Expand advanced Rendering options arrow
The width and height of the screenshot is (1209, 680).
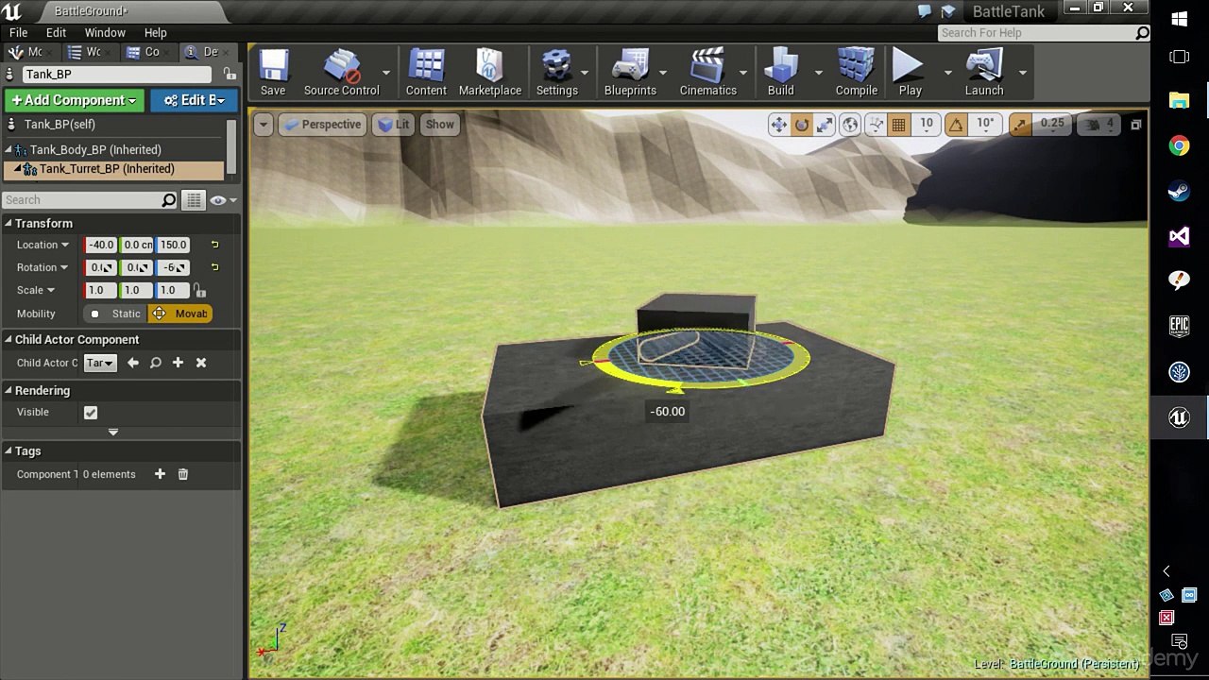coord(113,433)
